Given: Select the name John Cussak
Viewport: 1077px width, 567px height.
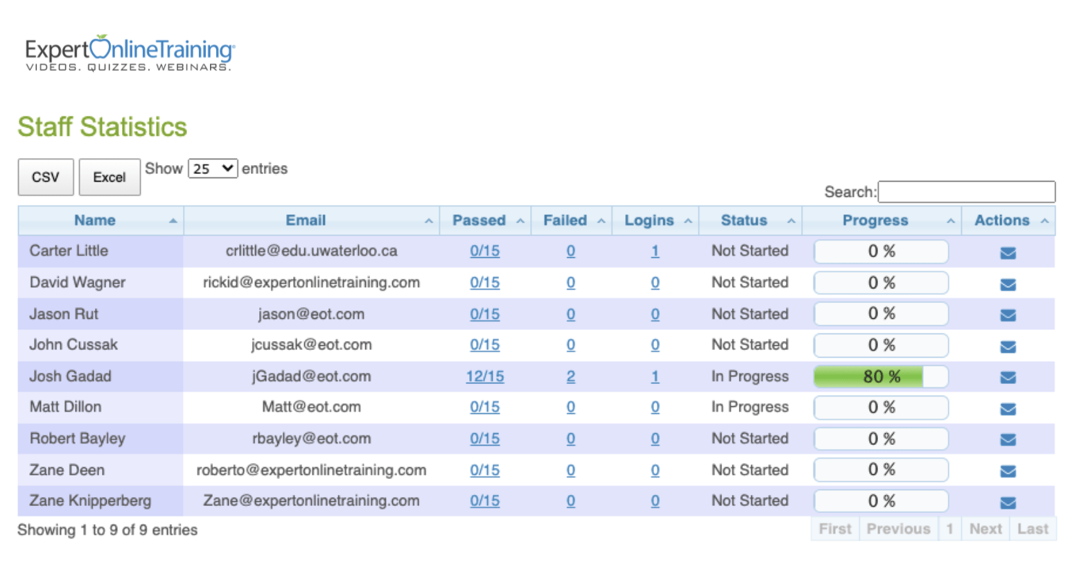Looking at the screenshot, I should point(73,345).
